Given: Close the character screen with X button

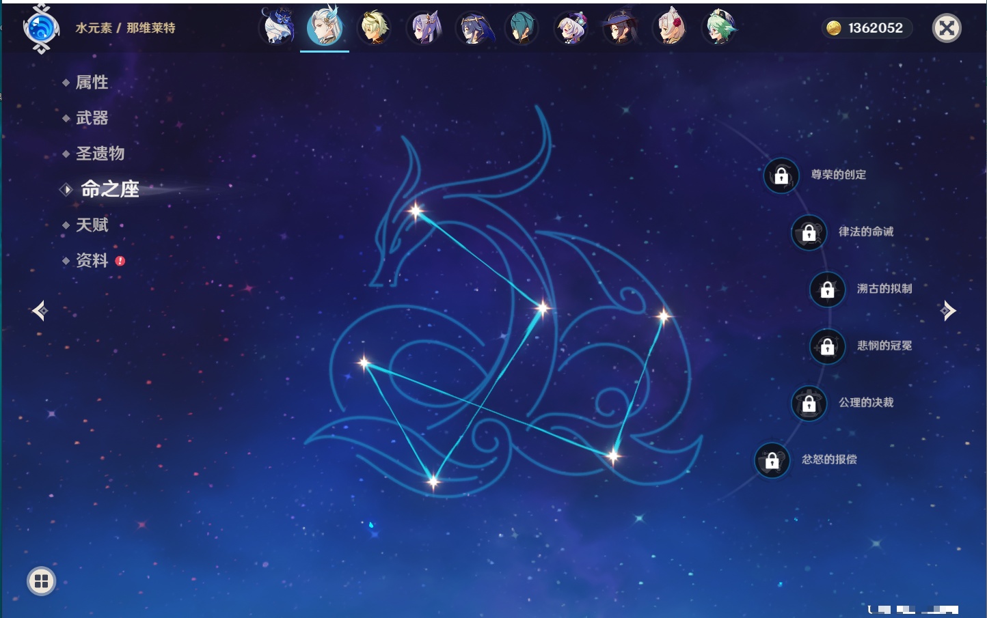Looking at the screenshot, I should pos(947,28).
